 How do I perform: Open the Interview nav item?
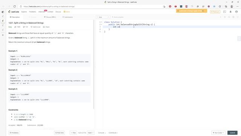pos(42,12)
